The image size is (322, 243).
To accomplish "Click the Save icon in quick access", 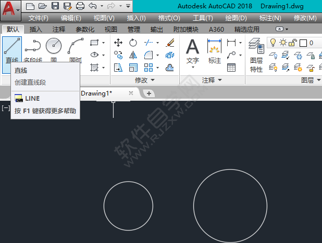I will 55,6.
